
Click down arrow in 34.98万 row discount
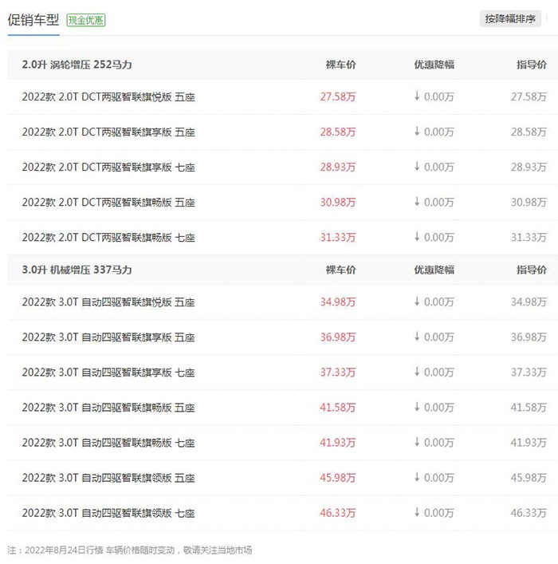(417, 301)
